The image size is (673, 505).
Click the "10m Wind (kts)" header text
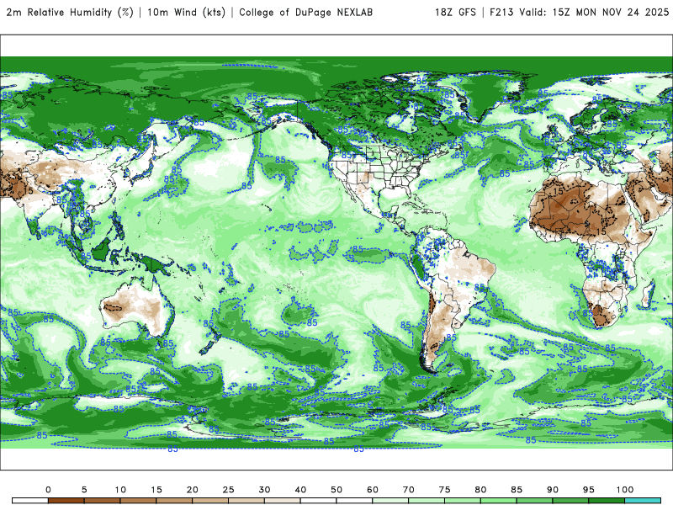point(186,13)
